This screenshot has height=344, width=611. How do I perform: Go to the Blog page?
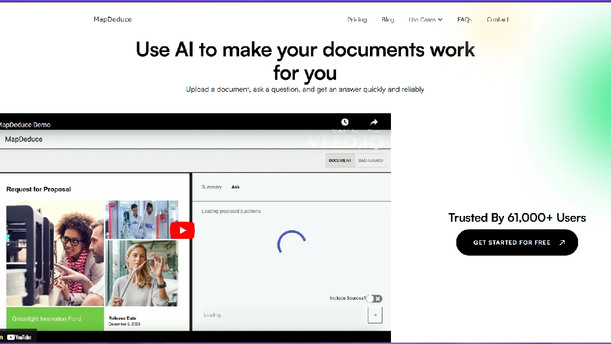pyautogui.click(x=388, y=20)
